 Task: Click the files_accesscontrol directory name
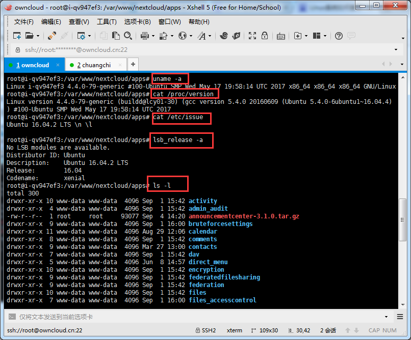coord(222,300)
